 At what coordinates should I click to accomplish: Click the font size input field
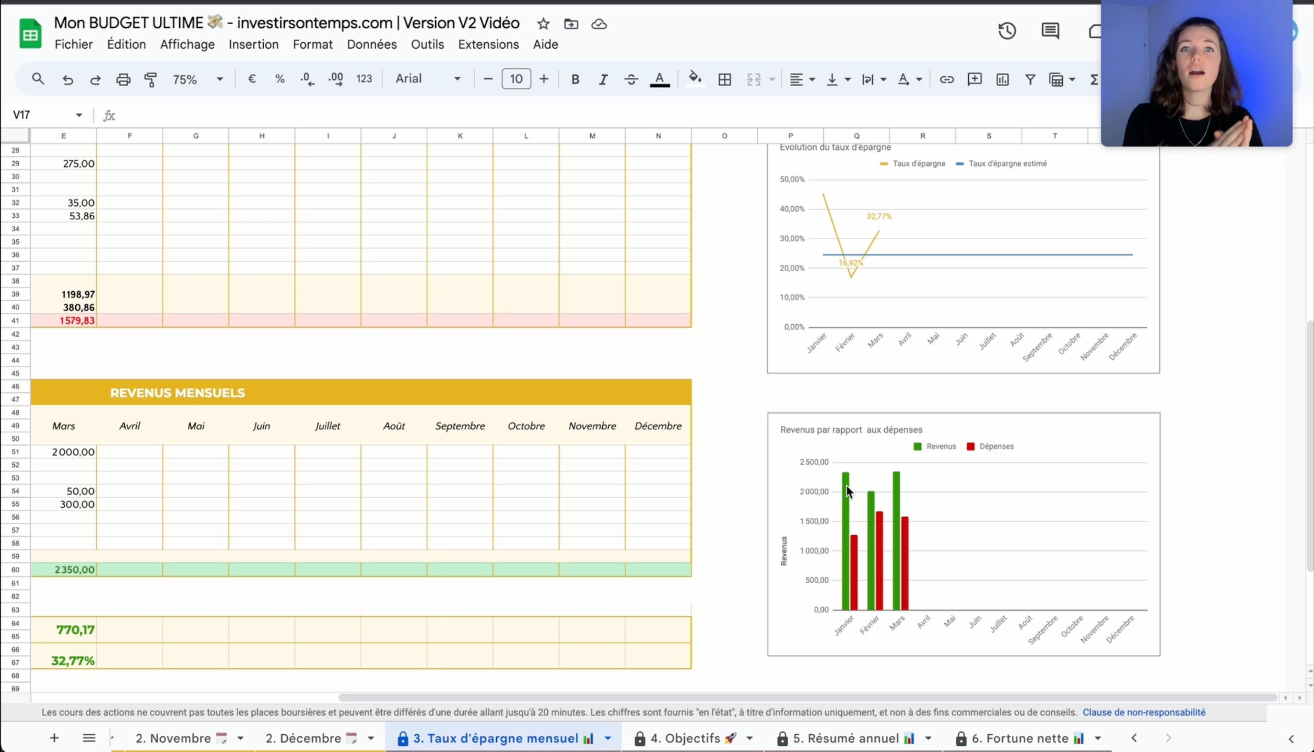tap(516, 79)
